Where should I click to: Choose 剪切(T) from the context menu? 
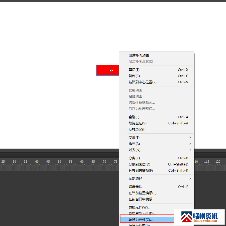tap(156, 70)
